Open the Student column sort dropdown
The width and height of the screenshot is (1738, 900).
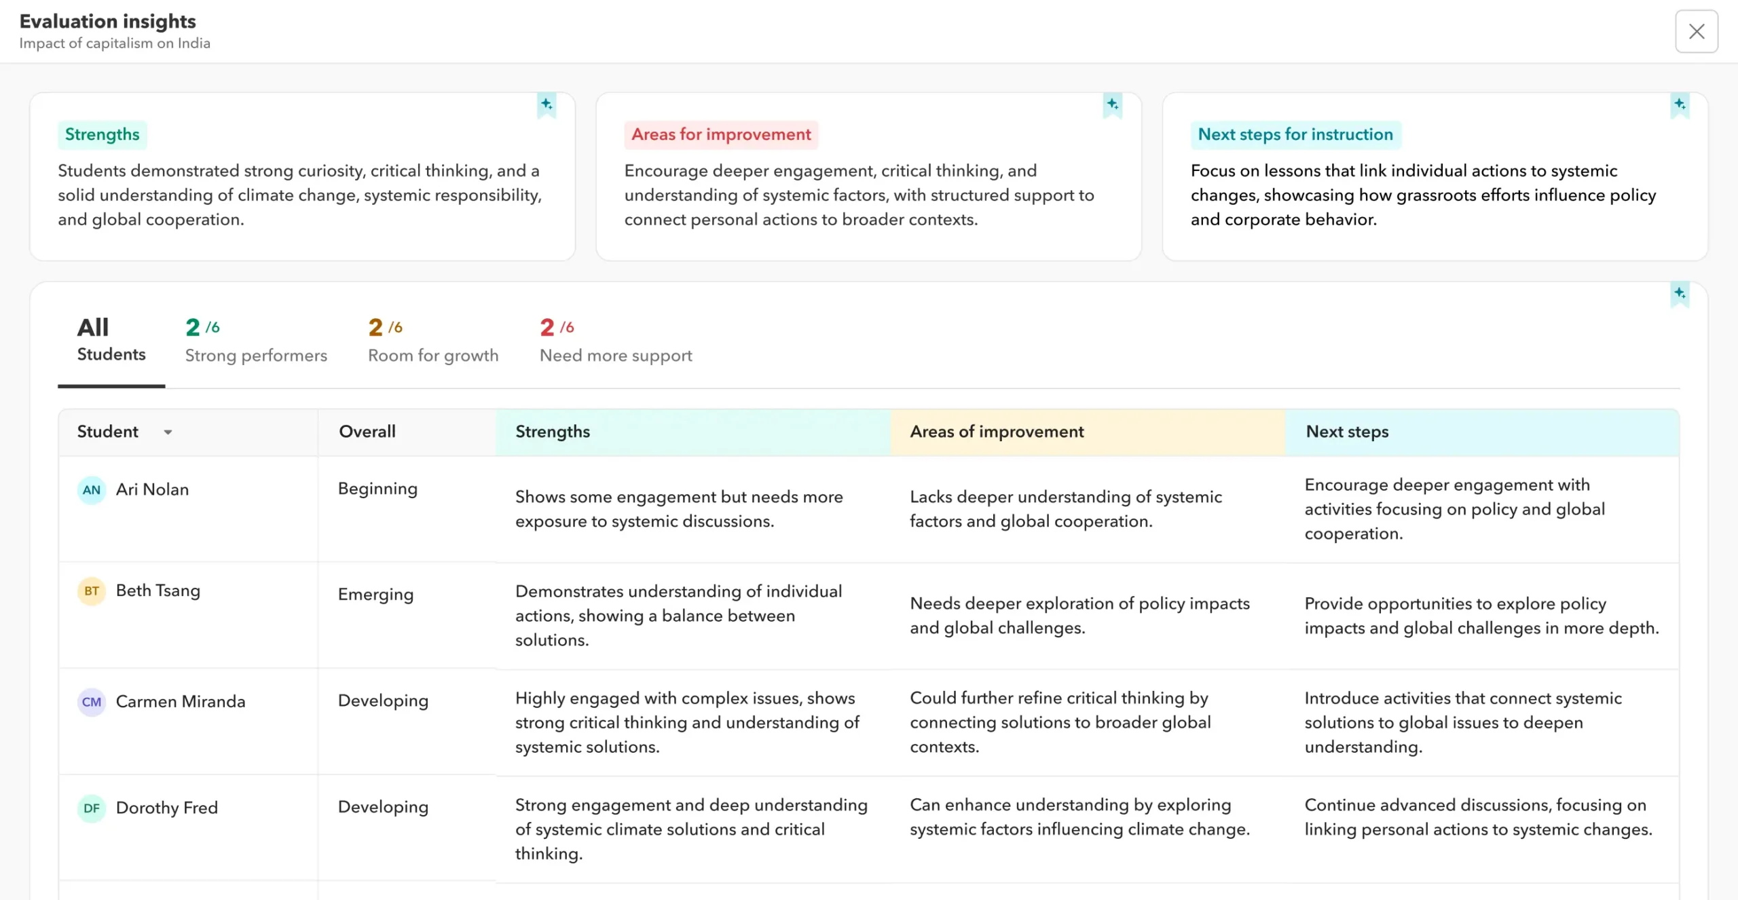click(x=167, y=432)
